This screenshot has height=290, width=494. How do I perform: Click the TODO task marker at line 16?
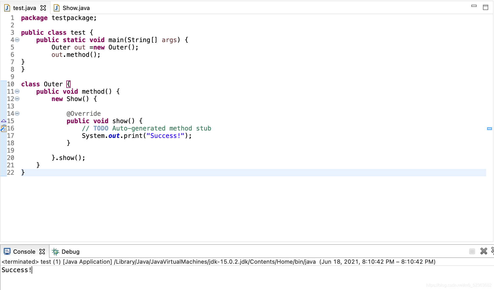tap(3, 128)
